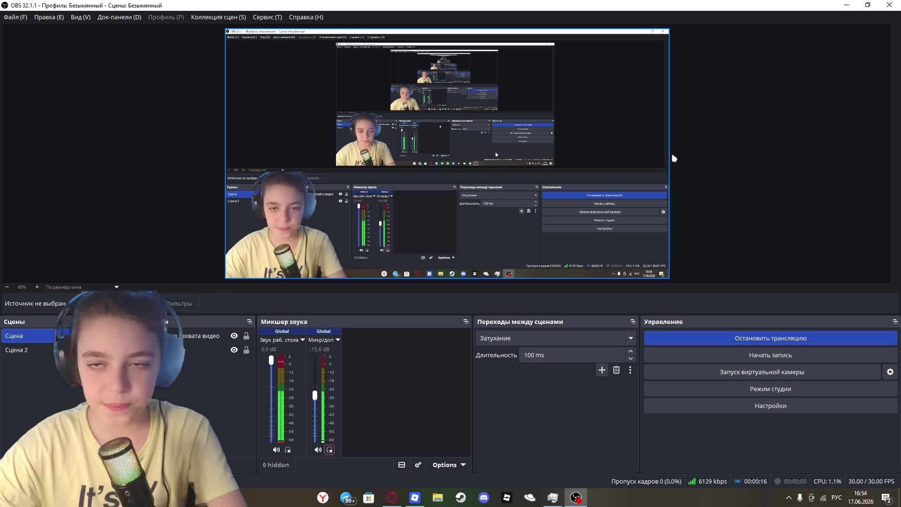Image resolution: width=901 pixels, height=507 pixels.
Task: Show hidden system tray icons
Action: 788,498
